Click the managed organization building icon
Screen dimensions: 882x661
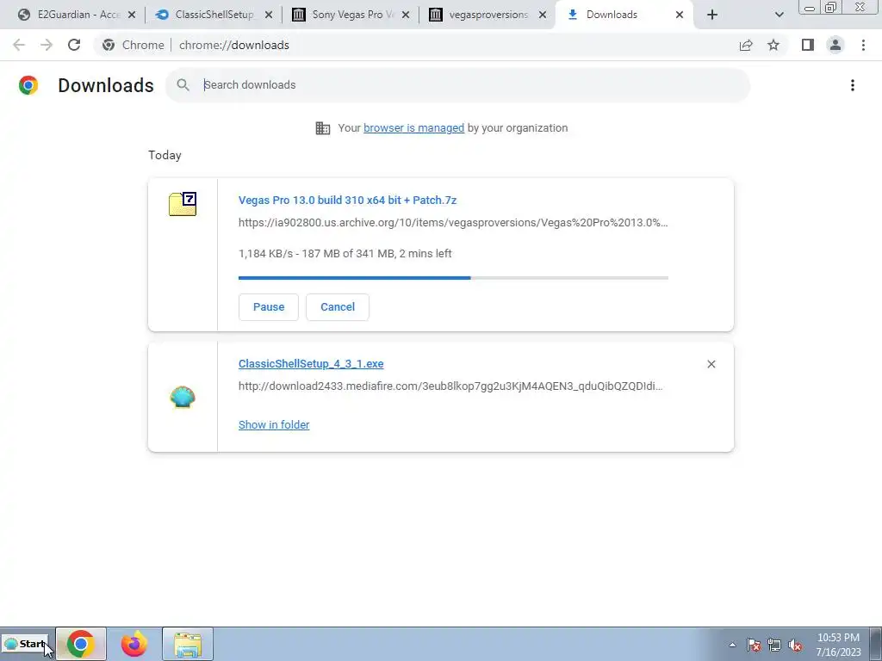(x=323, y=128)
